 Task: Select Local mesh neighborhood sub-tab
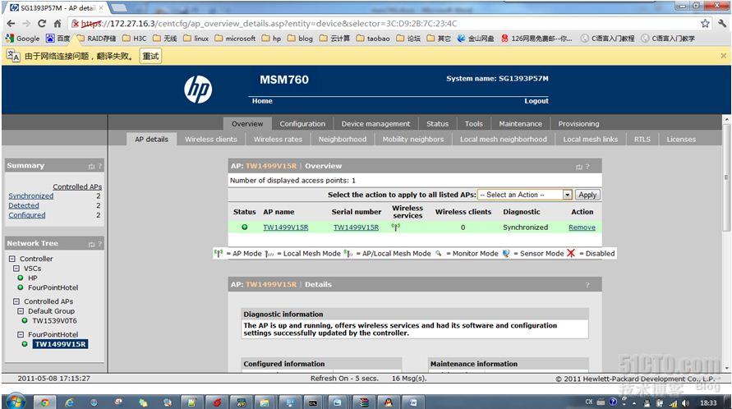(x=504, y=139)
